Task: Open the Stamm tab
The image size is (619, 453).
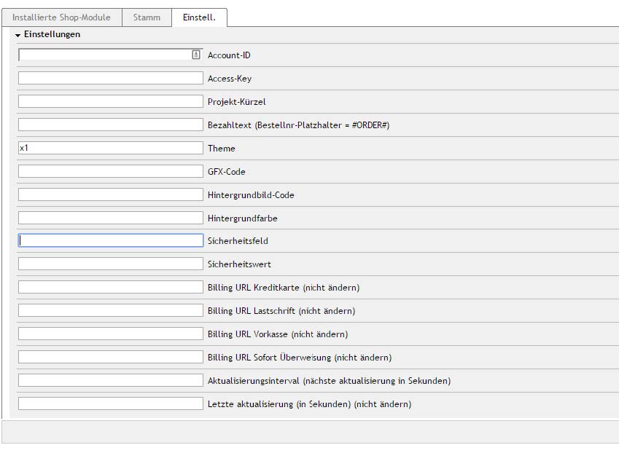Action: click(x=147, y=17)
